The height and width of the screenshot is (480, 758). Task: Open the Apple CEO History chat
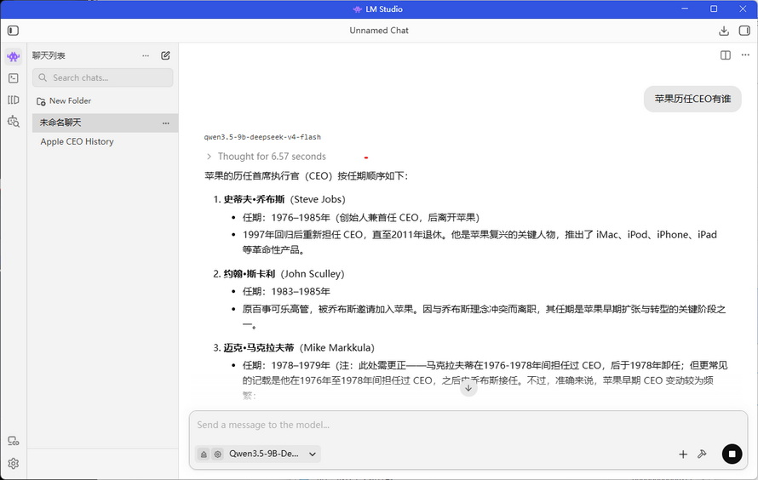(77, 141)
